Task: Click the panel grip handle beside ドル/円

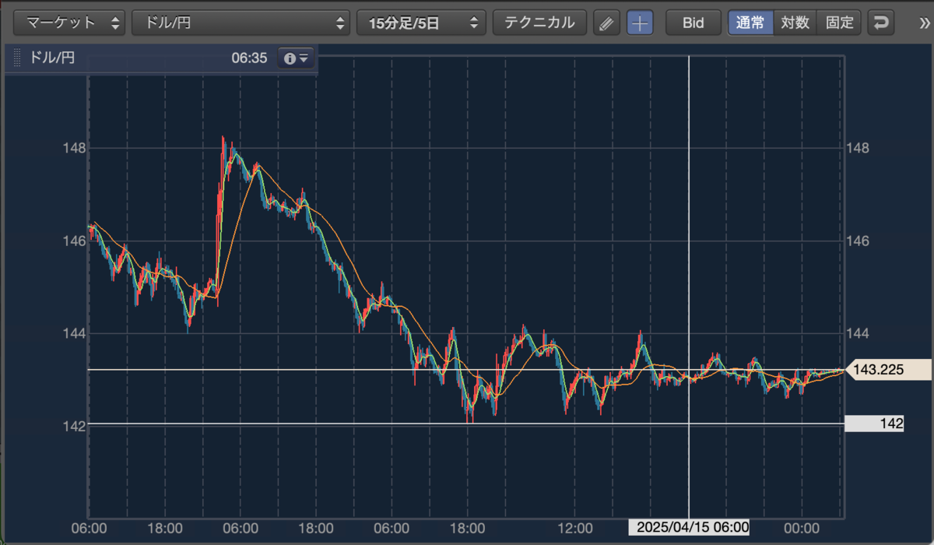Action: coord(17,58)
